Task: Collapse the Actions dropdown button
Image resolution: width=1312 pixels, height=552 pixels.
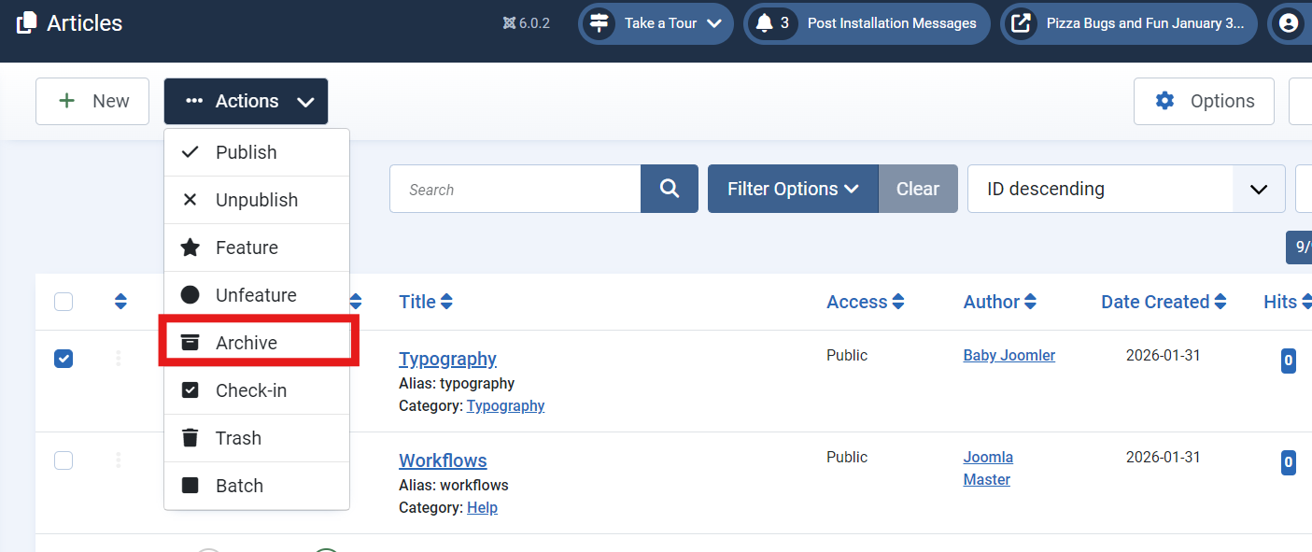Action: coord(246,101)
